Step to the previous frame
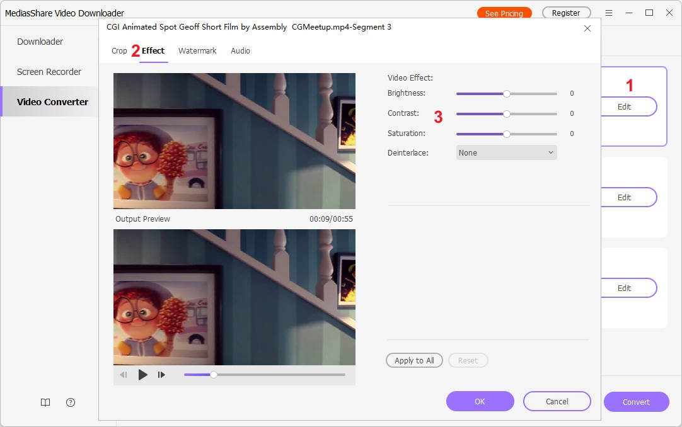Screen dimensions: 682x427 [x=124, y=375]
